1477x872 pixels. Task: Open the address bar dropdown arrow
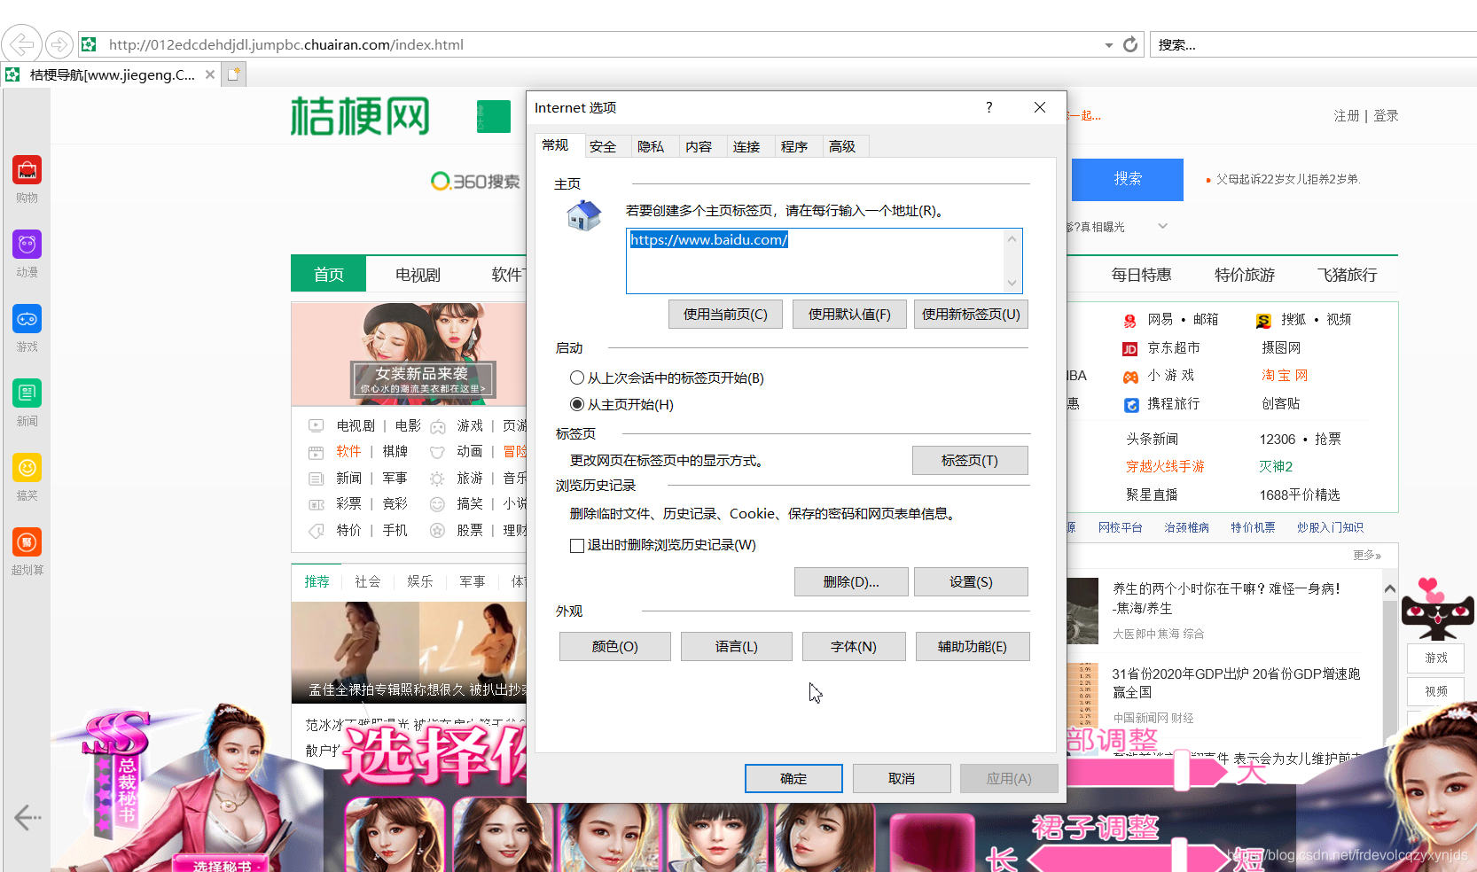1108,45
